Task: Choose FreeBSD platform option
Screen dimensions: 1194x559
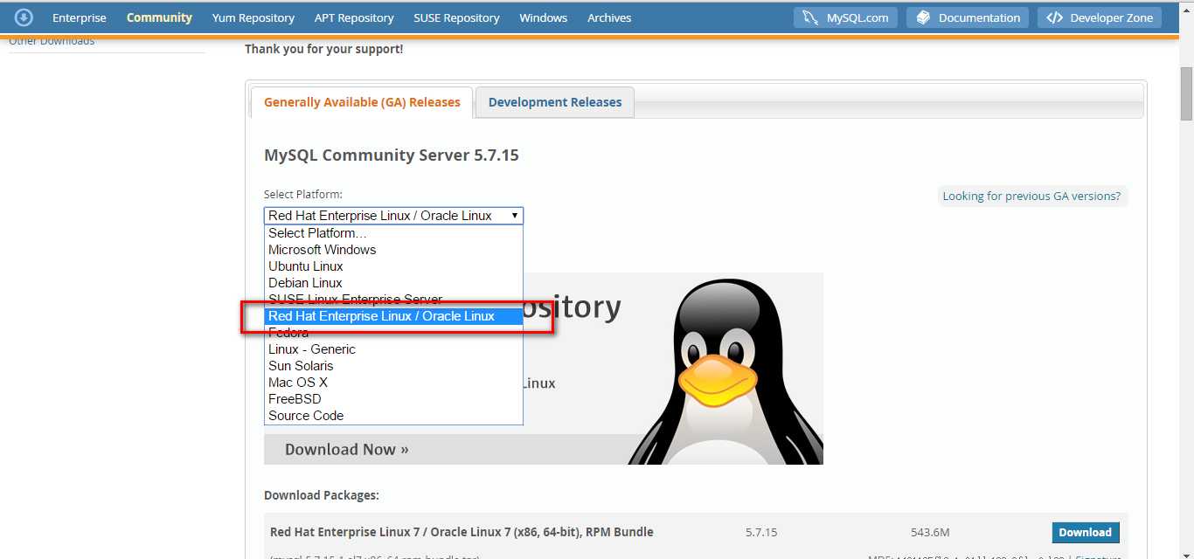Action: [x=393, y=399]
